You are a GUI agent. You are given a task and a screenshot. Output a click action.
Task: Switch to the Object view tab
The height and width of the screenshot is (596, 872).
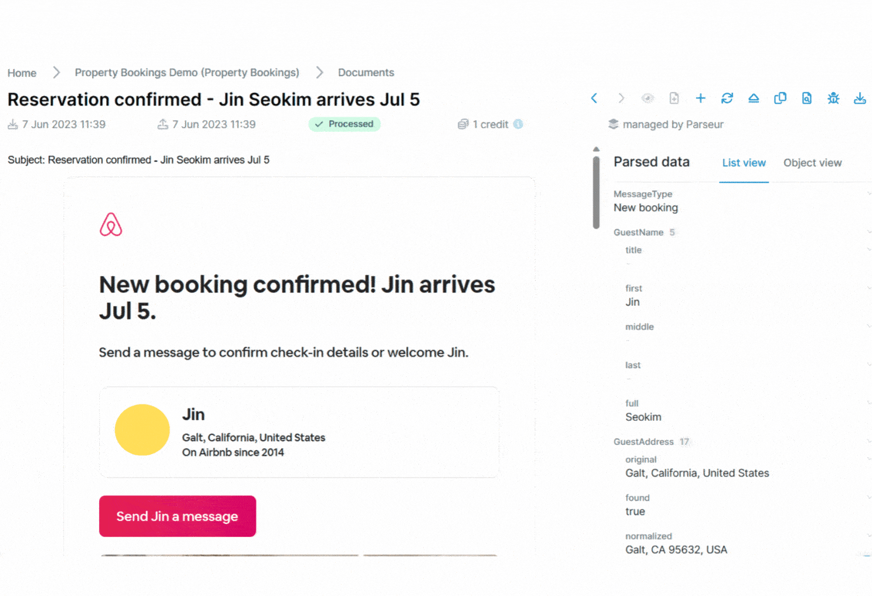[x=812, y=163]
